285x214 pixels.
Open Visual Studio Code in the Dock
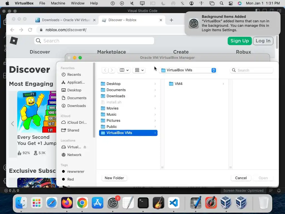point(174,203)
